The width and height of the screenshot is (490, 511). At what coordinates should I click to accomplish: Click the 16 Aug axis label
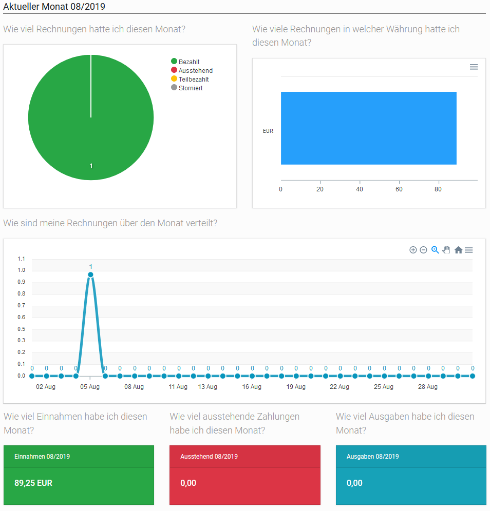click(252, 387)
